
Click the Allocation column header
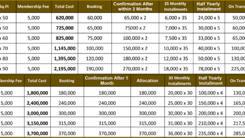[x=147, y=80]
